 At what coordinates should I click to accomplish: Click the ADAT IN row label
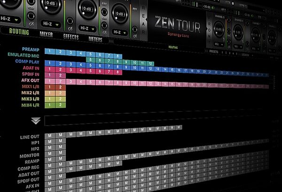click(x=31, y=68)
